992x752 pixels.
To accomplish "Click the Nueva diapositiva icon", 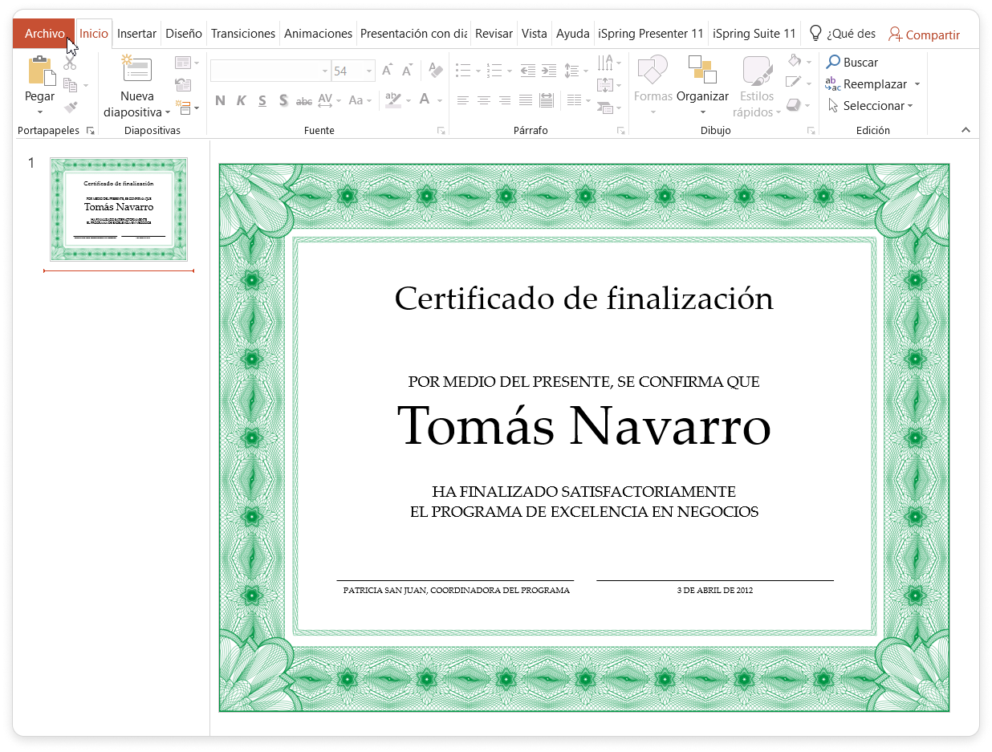I will 136,70.
